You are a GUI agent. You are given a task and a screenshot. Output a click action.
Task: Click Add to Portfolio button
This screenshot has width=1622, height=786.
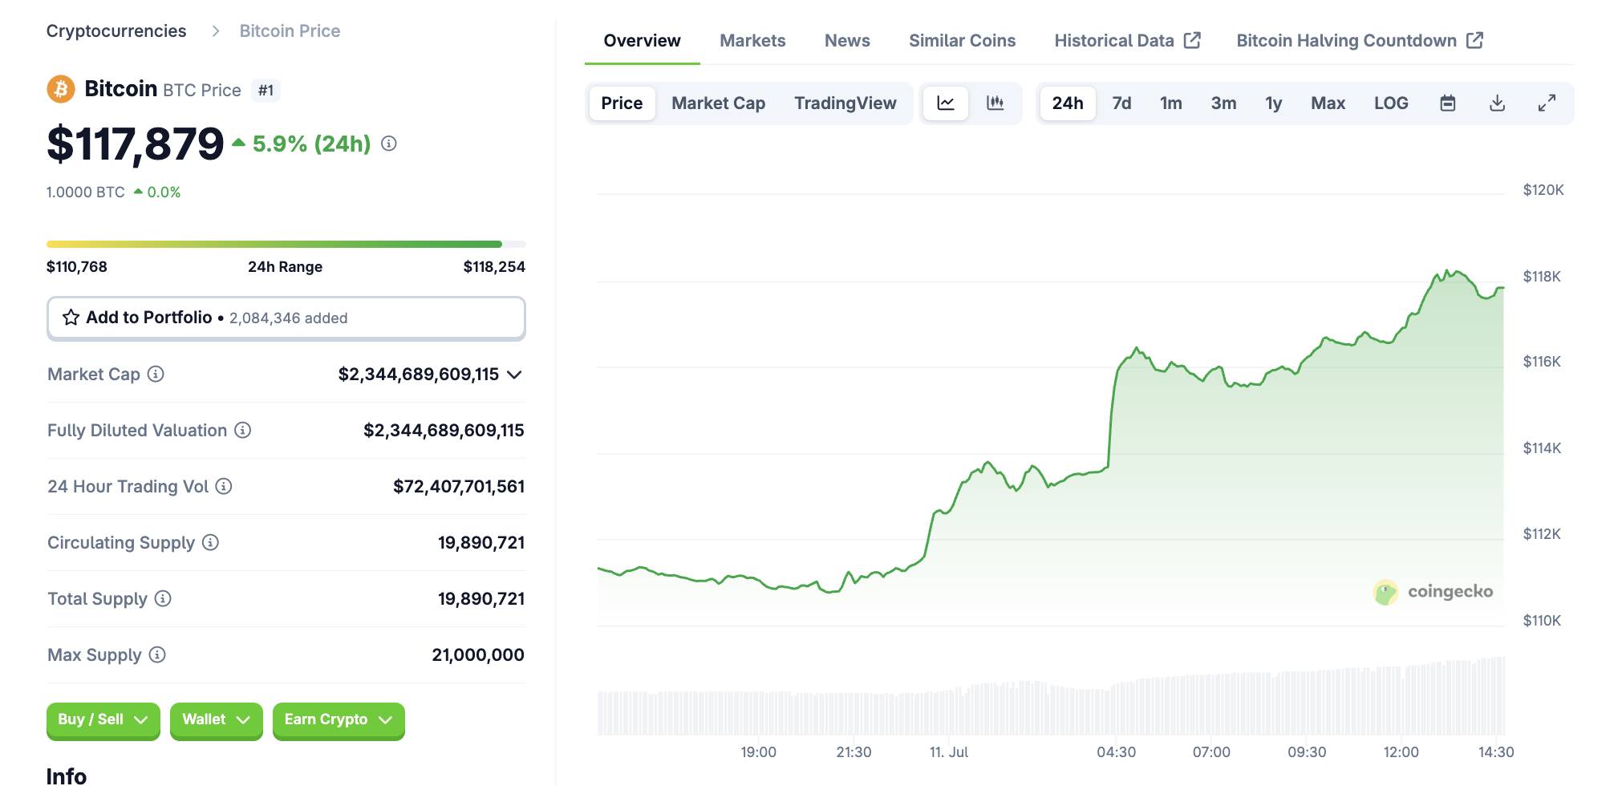286,318
